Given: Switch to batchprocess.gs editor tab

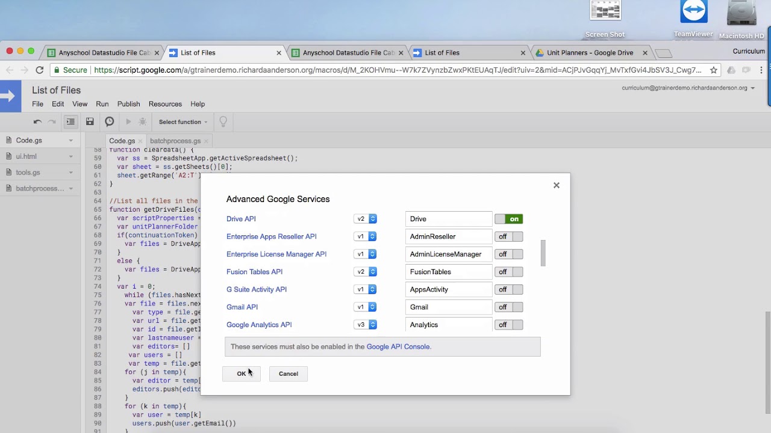Looking at the screenshot, I should tap(175, 141).
